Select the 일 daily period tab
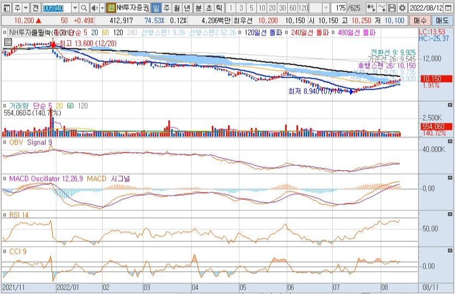 tap(156, 8)
